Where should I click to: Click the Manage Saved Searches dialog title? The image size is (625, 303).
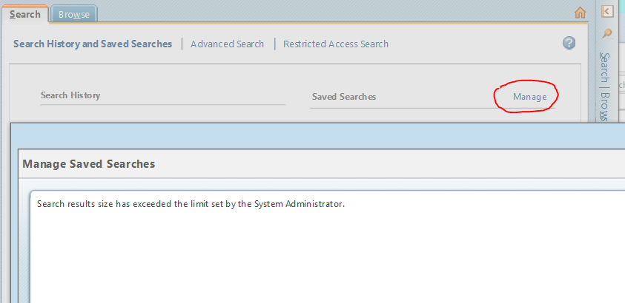point(89,163)
